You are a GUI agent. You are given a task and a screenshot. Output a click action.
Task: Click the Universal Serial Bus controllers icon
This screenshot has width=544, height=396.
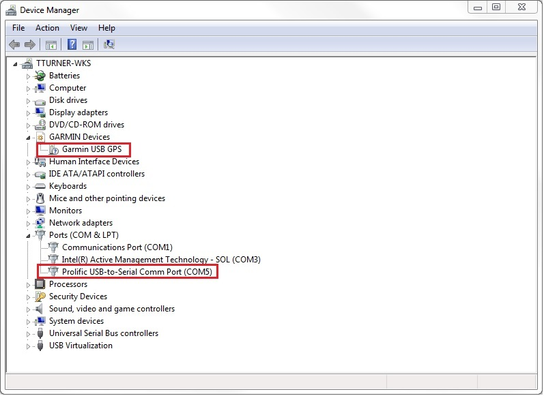[40, 334]
